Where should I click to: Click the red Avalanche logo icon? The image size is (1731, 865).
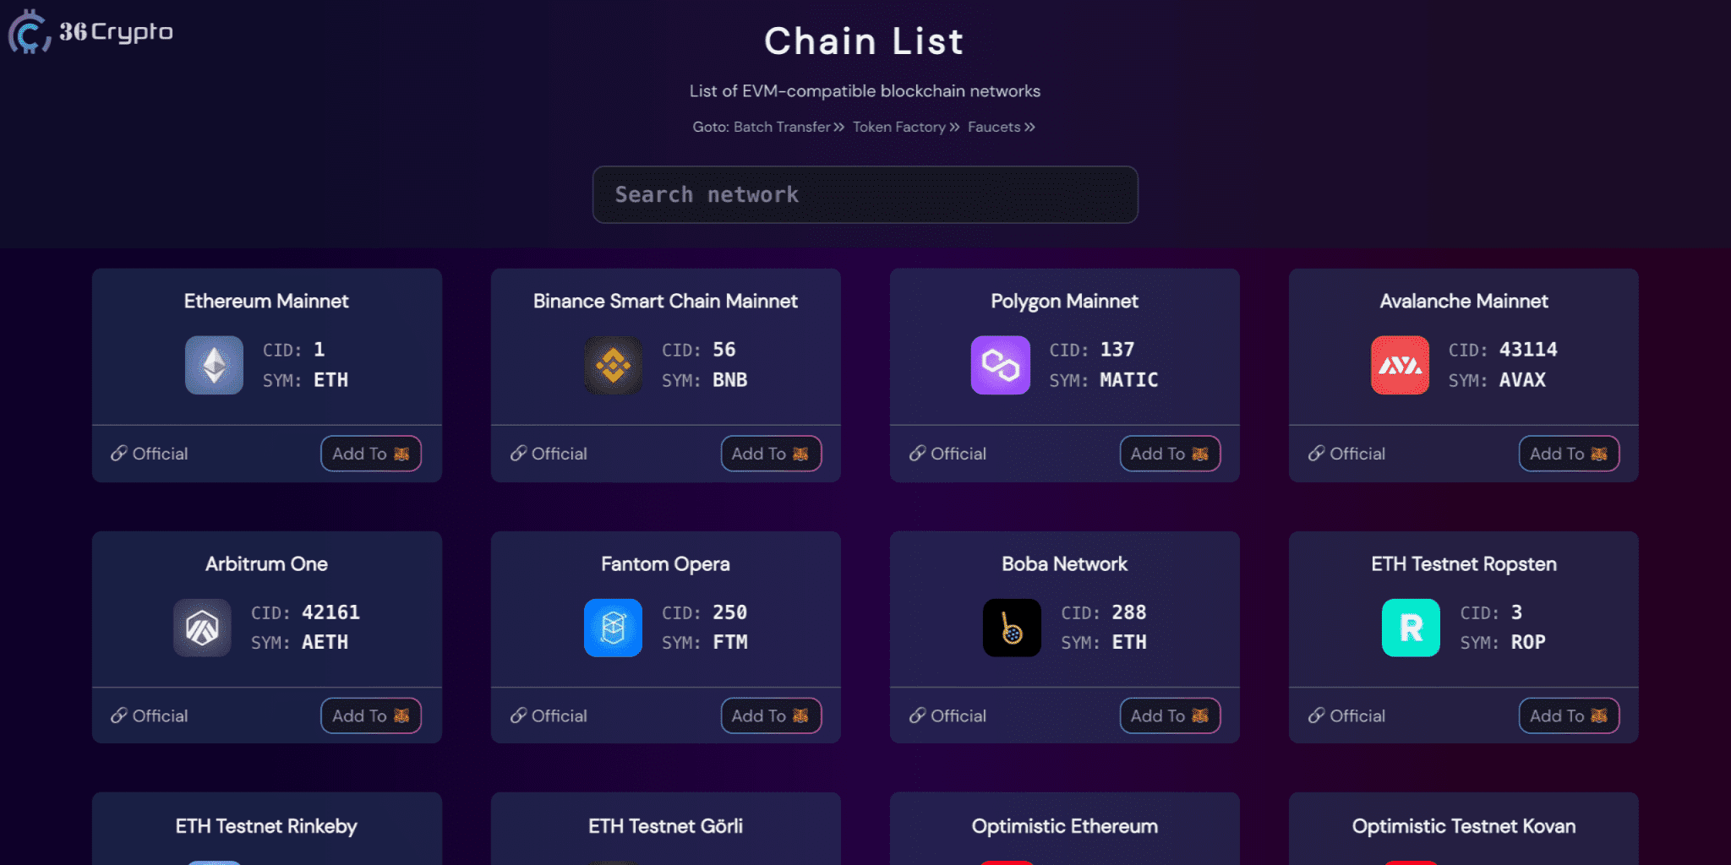[1399, 365]
